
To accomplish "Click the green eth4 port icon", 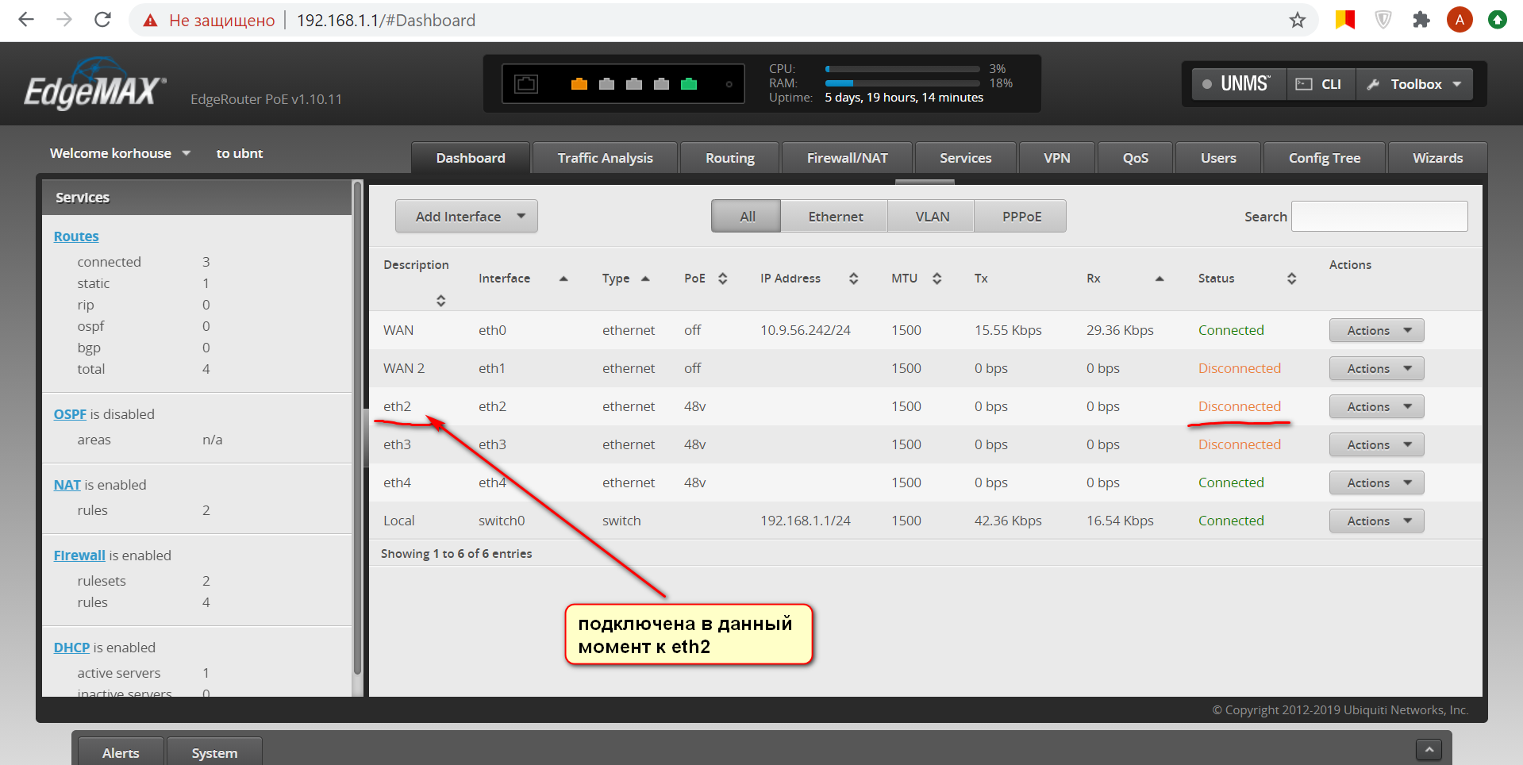I will [x=689, y=84].
